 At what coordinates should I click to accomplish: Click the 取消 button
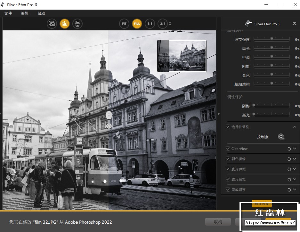pyautogui.click(x=218, y=222)
